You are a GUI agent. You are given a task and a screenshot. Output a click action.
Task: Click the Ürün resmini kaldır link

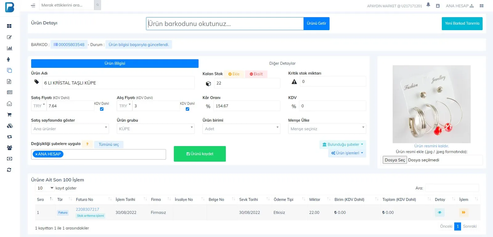click(x=431, y=146)
